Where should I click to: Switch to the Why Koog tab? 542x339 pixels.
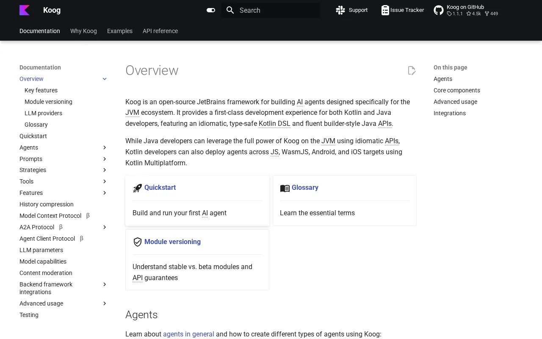point(83,31)
